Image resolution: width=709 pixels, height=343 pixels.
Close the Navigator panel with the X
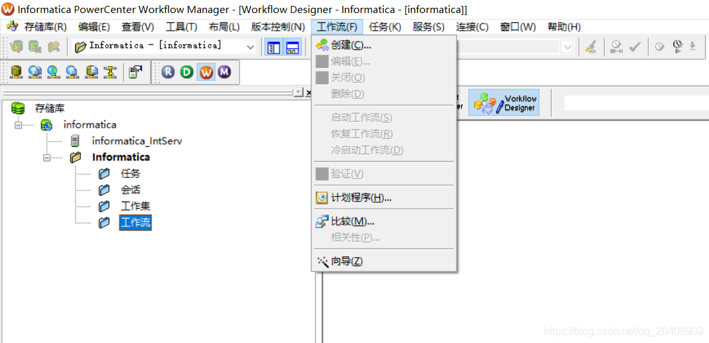pyautogui.click(x=308, y=93)
